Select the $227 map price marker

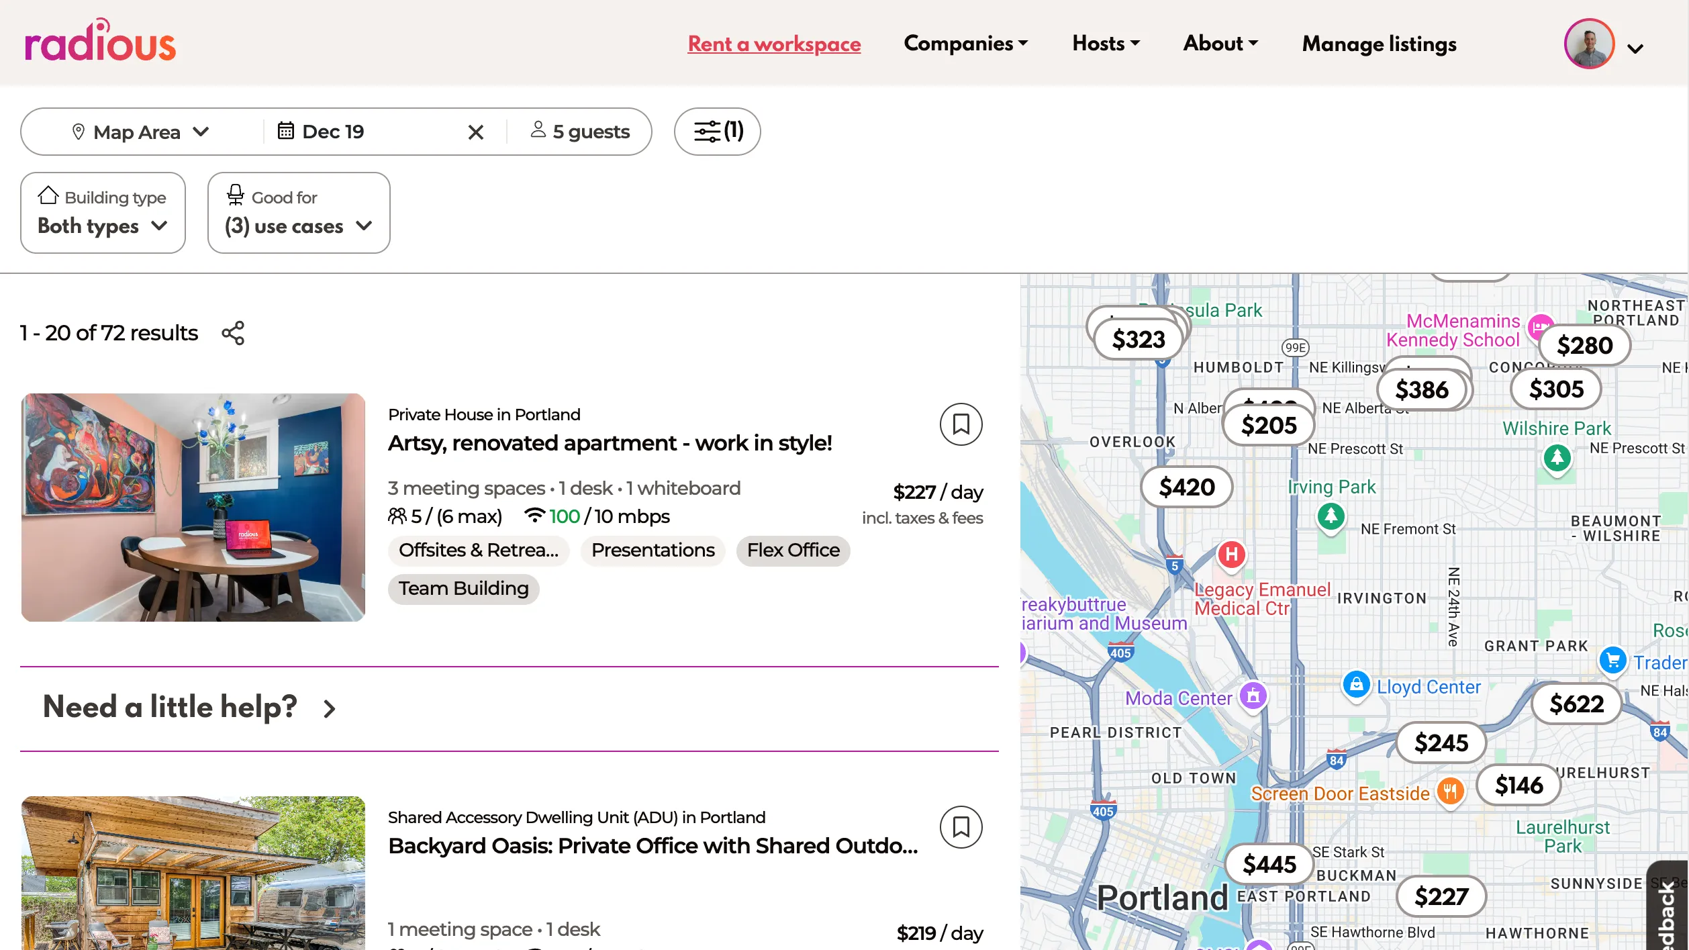click(x=1441, y=896)
